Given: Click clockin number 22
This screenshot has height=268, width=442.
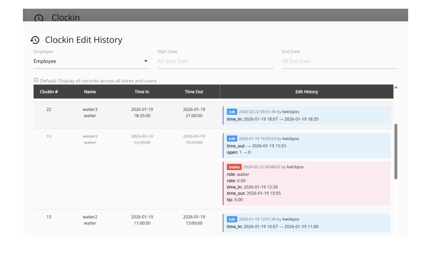Looking at the screenshot, I should click(x=49, y=109).
